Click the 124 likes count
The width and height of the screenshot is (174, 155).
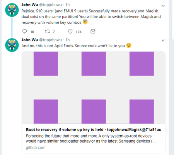pos(78,32)
